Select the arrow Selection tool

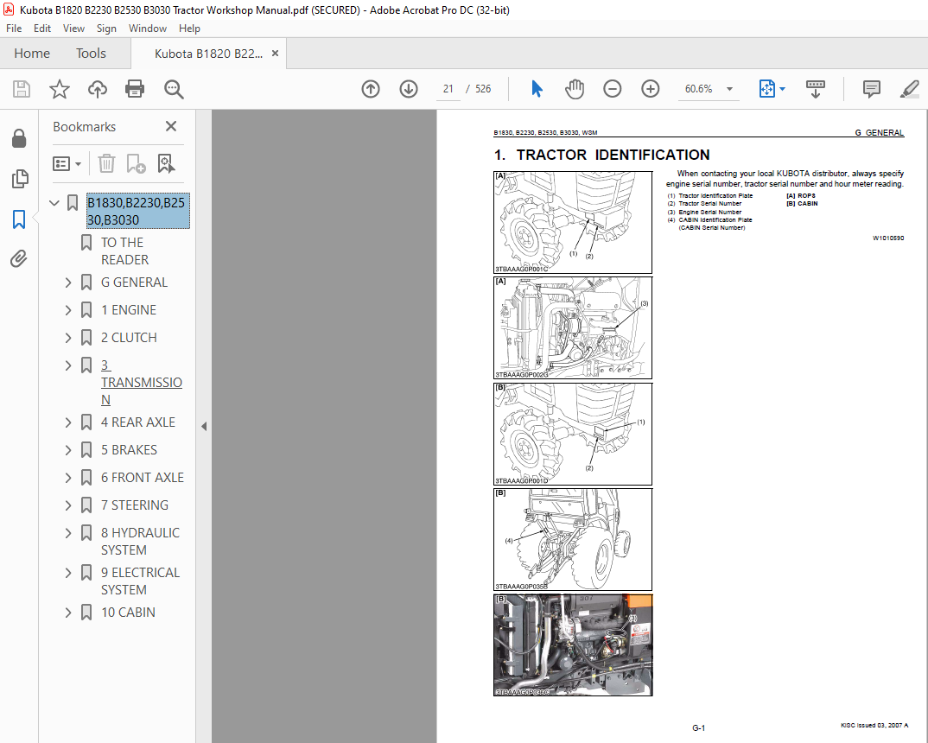[x=537, y=89]
